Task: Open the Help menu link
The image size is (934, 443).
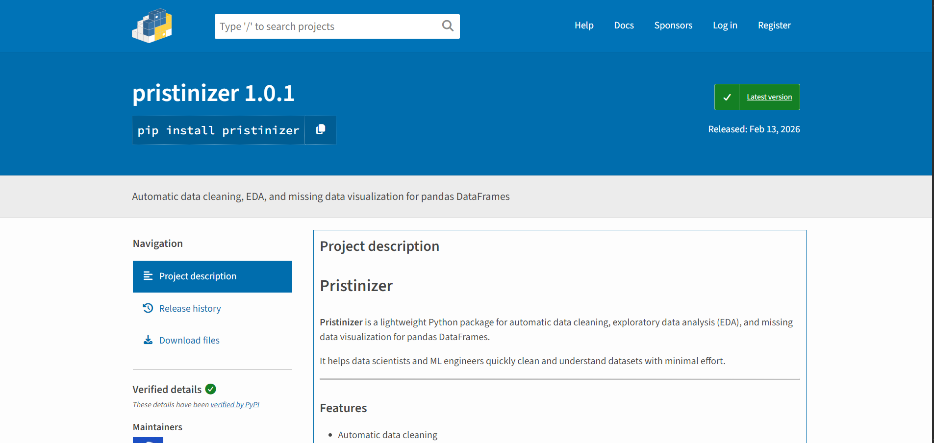Action: (584, 25)
